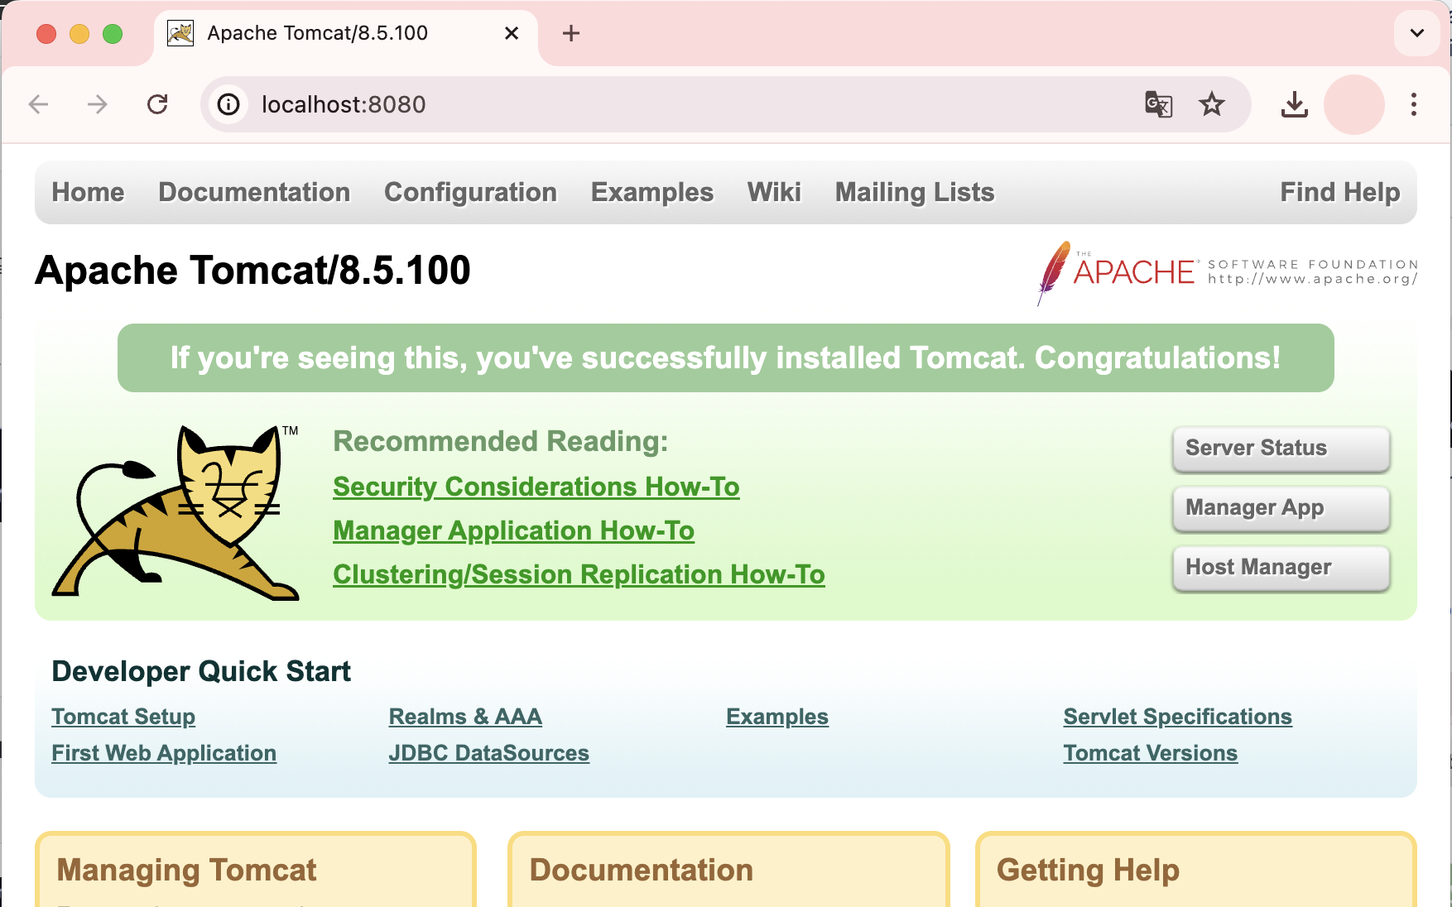1452x907 pixels.
Task: Open the Configuration navigation item
Action: [470, 192]
